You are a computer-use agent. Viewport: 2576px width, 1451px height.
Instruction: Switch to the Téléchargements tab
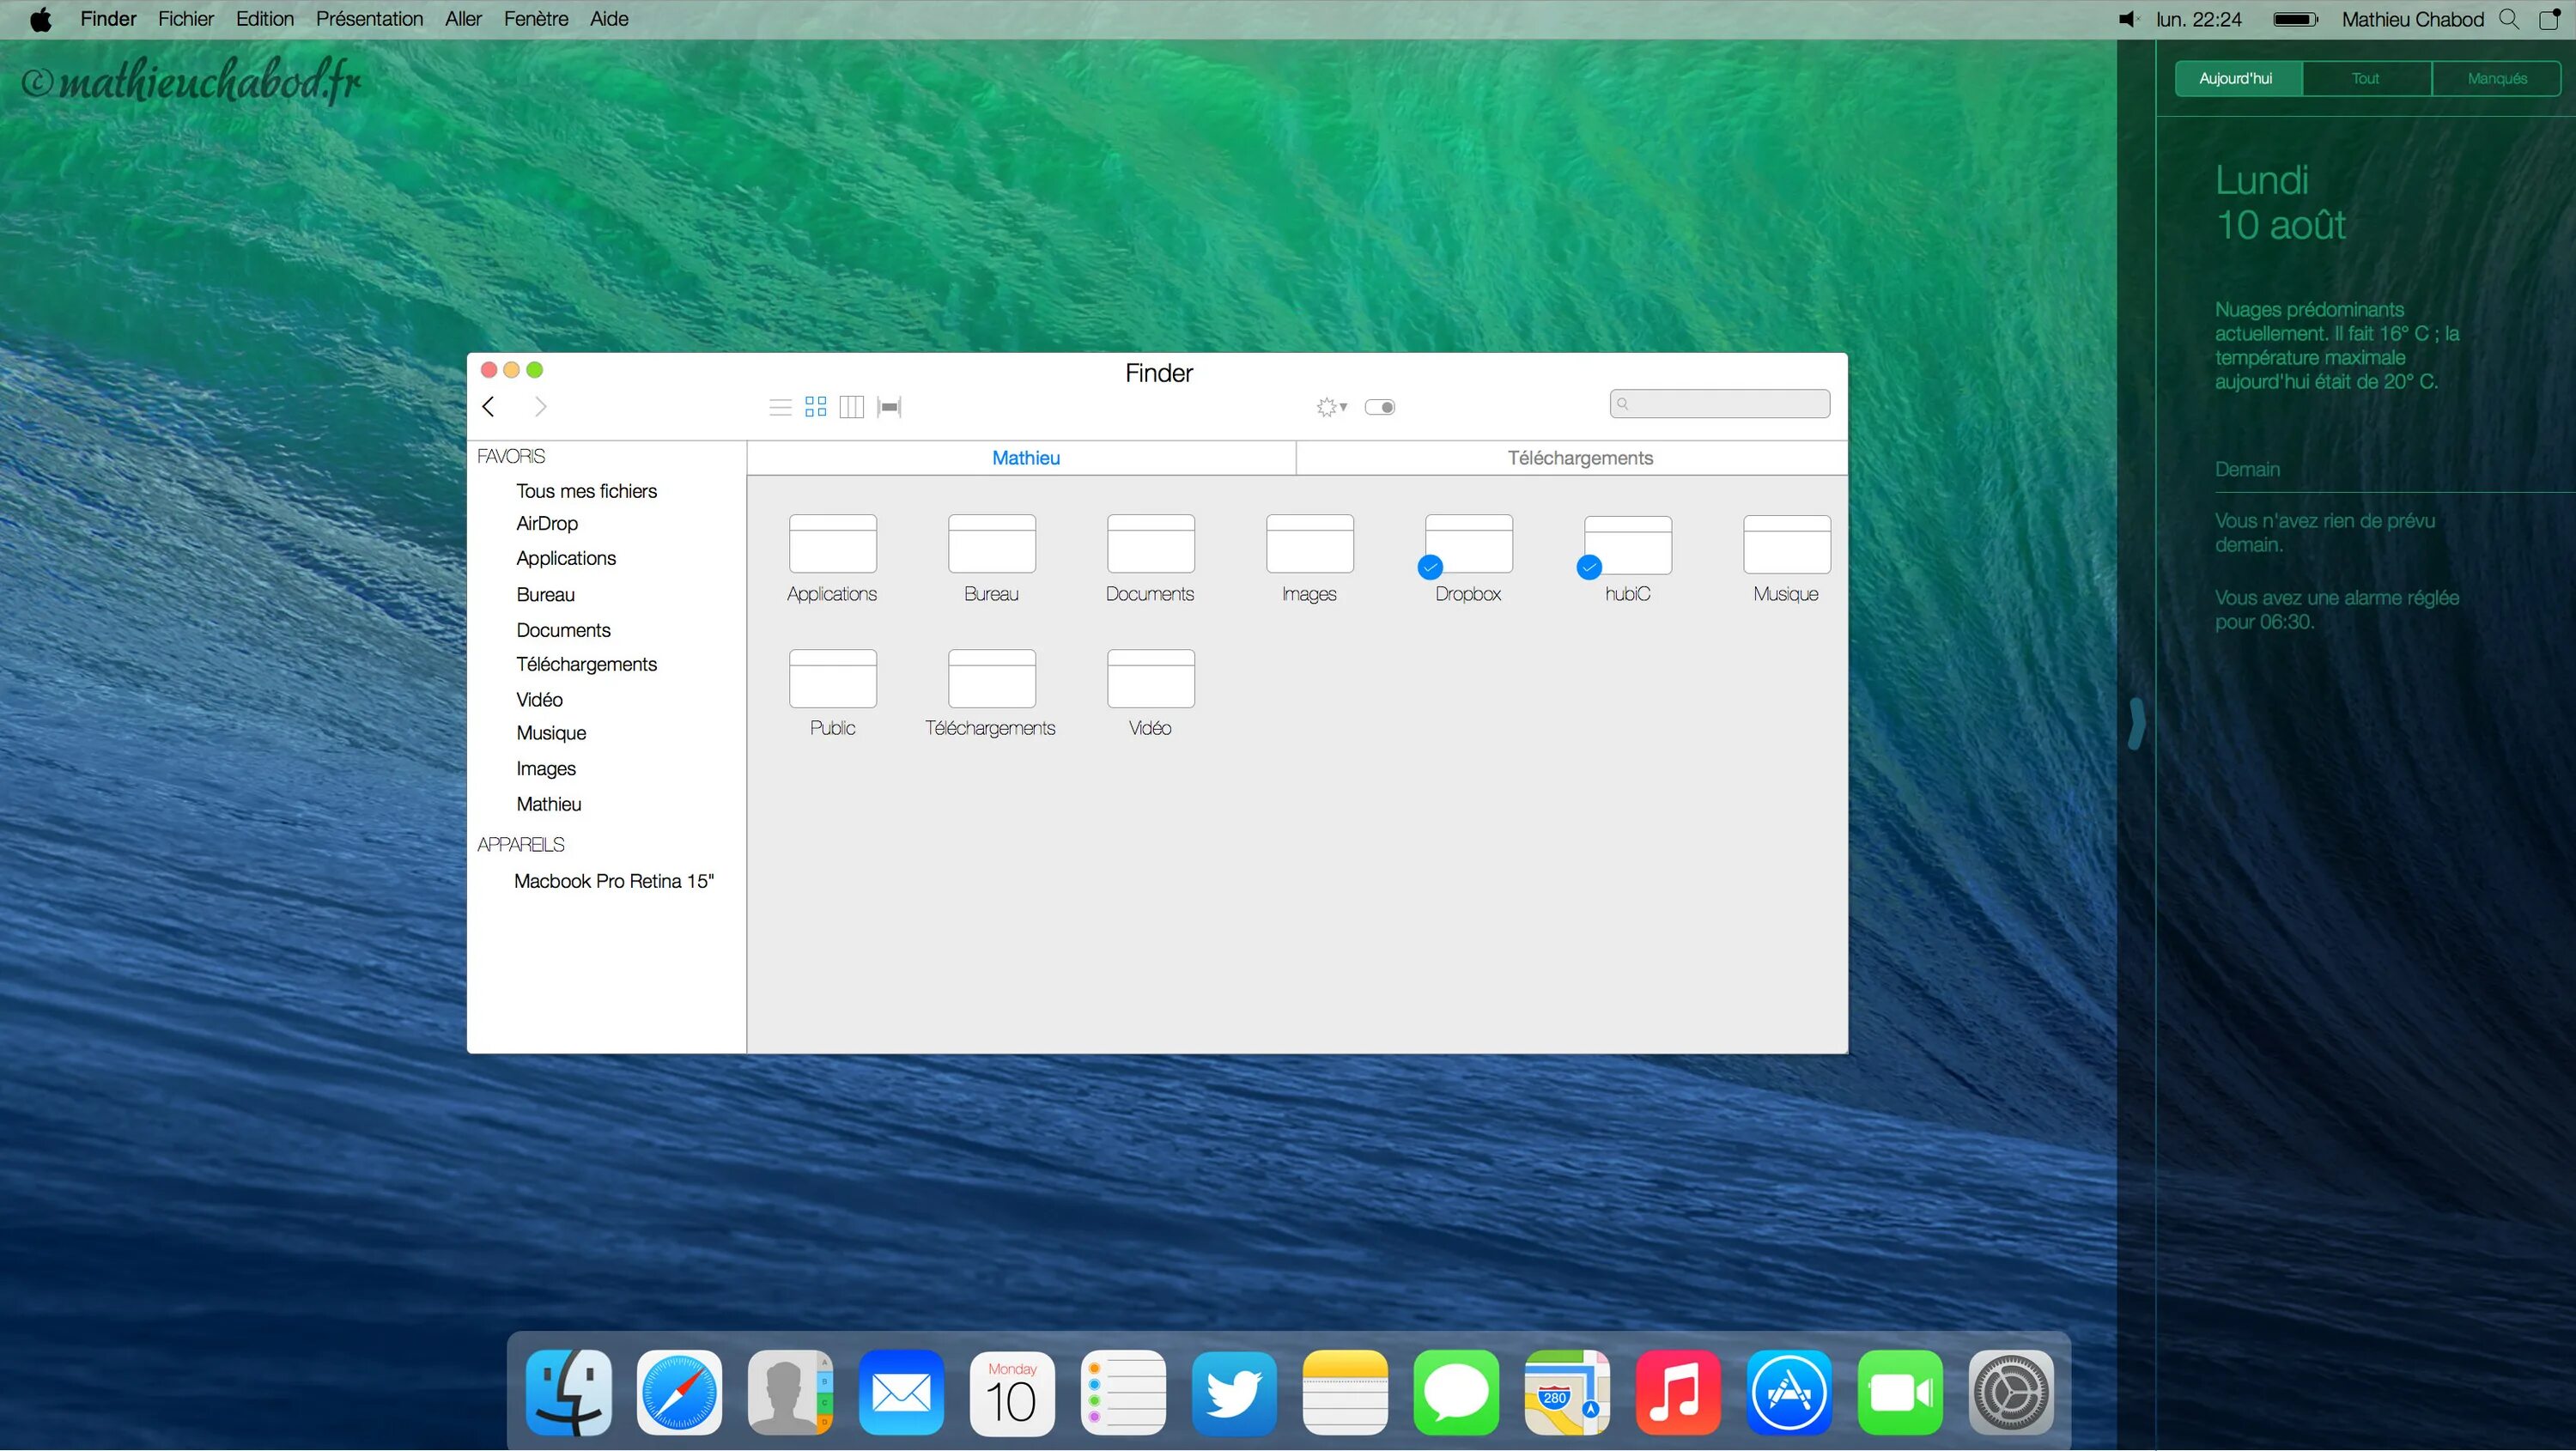tap(1579, 458)
